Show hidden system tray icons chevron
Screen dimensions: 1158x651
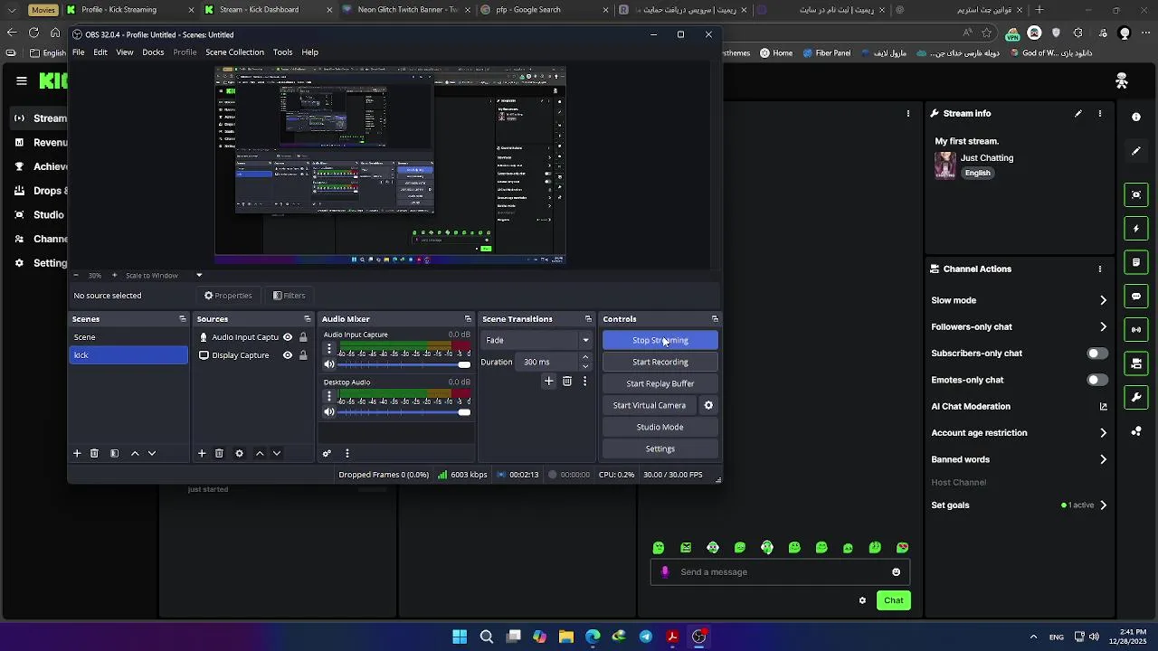click(1033, 637)
